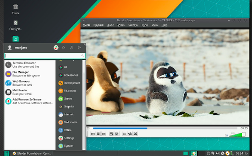Image resolution: width=252 pixels, height=156 pixels.
Task: Toggle VLC fullscreen video mode
Action: coord(111,134)
